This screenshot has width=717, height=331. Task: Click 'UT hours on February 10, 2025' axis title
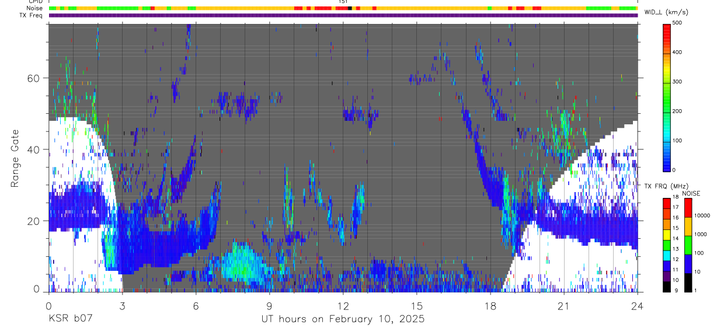point(342,319)
